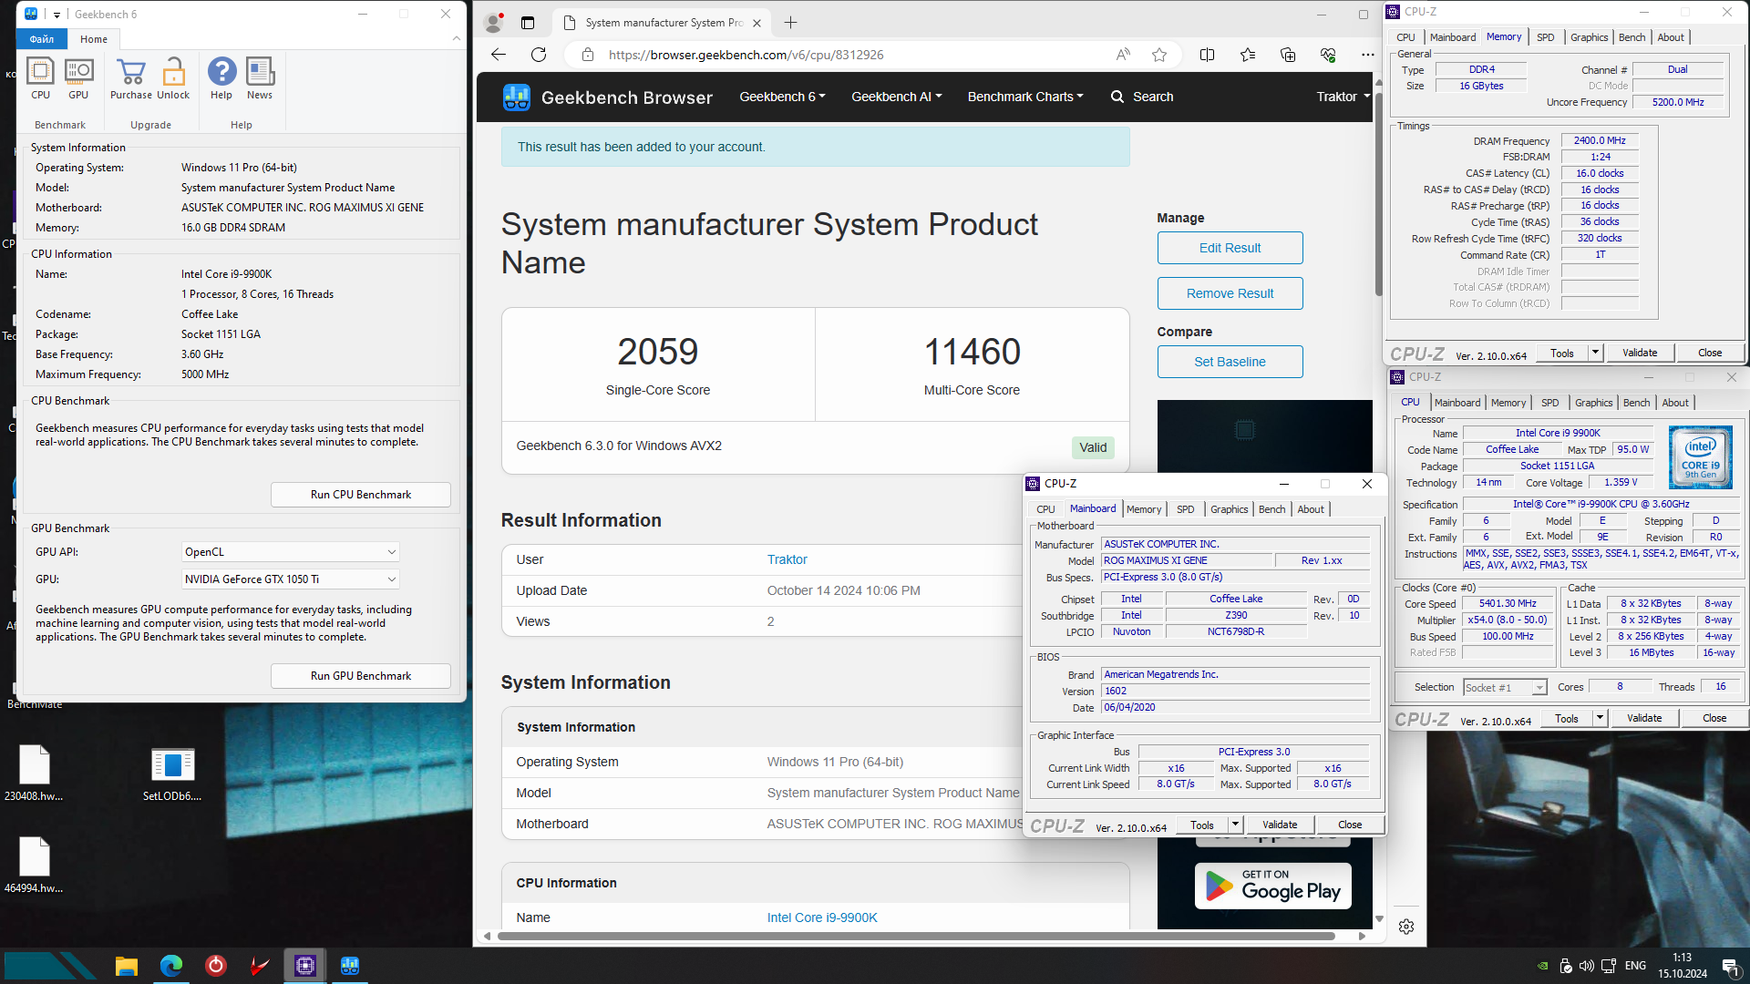Open the Geekbench AI navigation dropdown
This screenshot has height=984, width=1750.
896,97
